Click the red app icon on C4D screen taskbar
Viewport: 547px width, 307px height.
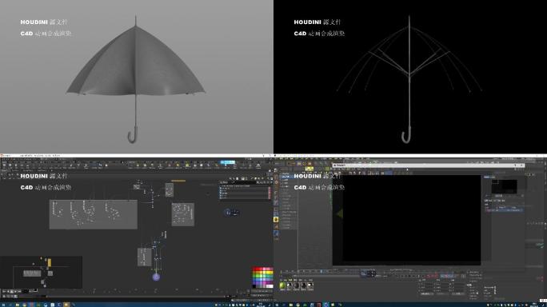click(x=319, y=305)
